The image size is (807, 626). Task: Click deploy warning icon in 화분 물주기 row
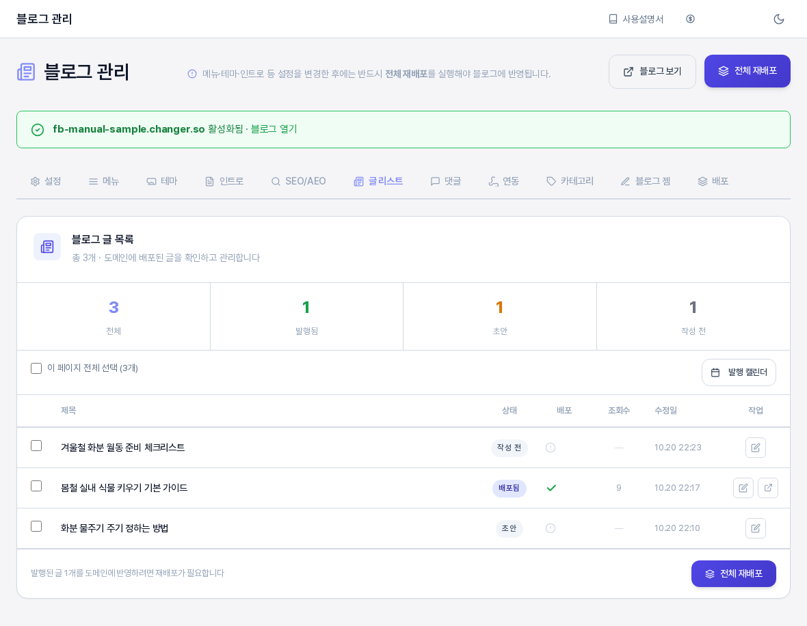click(x=550, y=528)
